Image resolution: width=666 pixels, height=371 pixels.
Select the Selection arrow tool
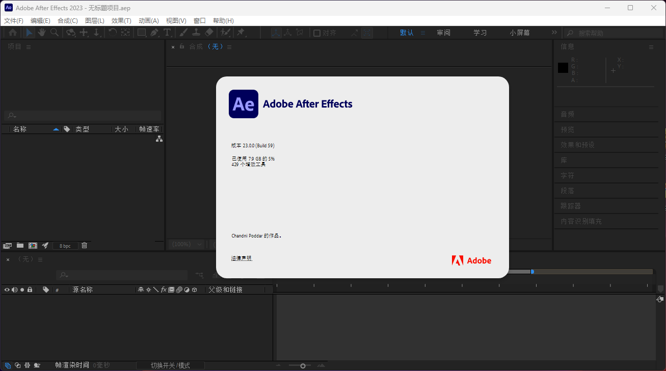(29, 33)
